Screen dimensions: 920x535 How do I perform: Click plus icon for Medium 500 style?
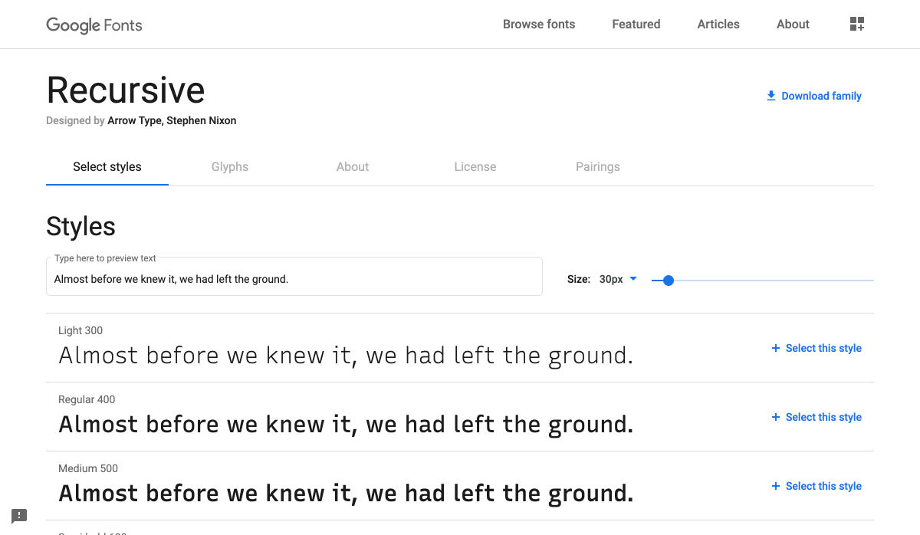(x=776, y=486)
